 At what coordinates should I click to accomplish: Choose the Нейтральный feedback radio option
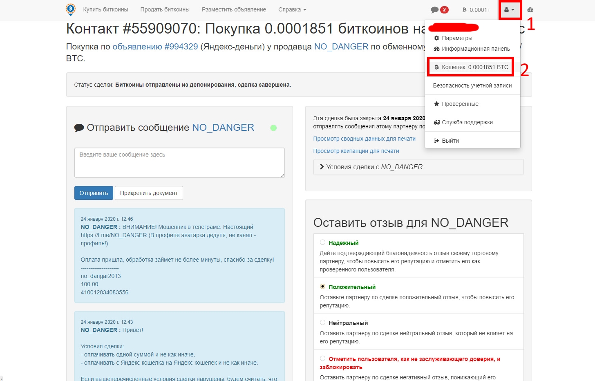pos(322,323)
